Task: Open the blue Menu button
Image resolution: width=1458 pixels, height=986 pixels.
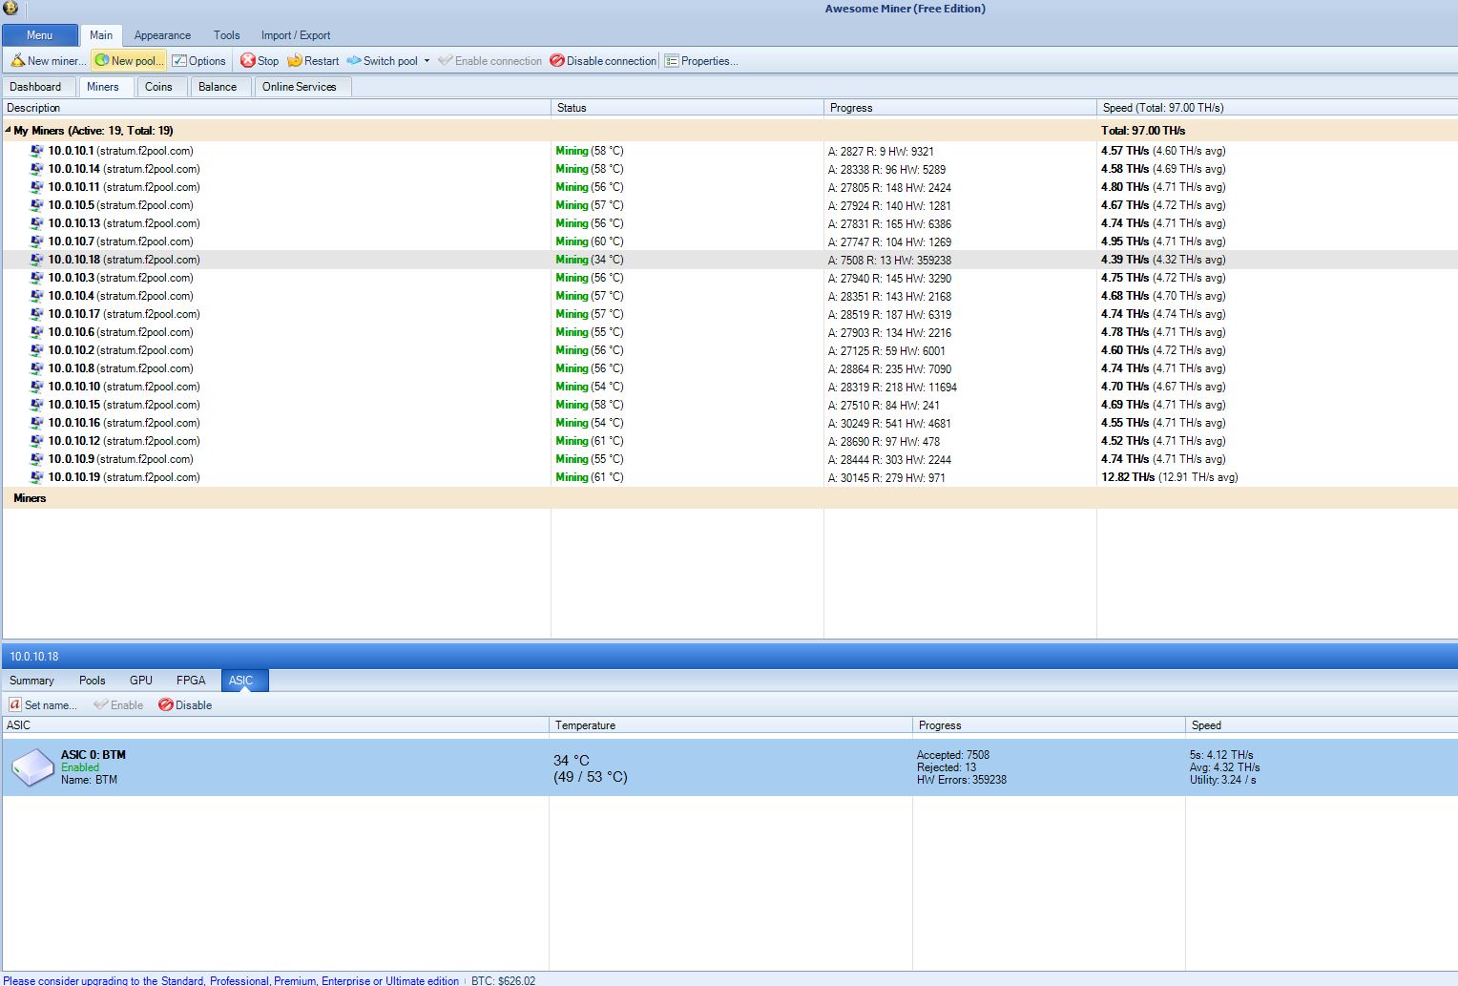Action: (x=40, y=35)
